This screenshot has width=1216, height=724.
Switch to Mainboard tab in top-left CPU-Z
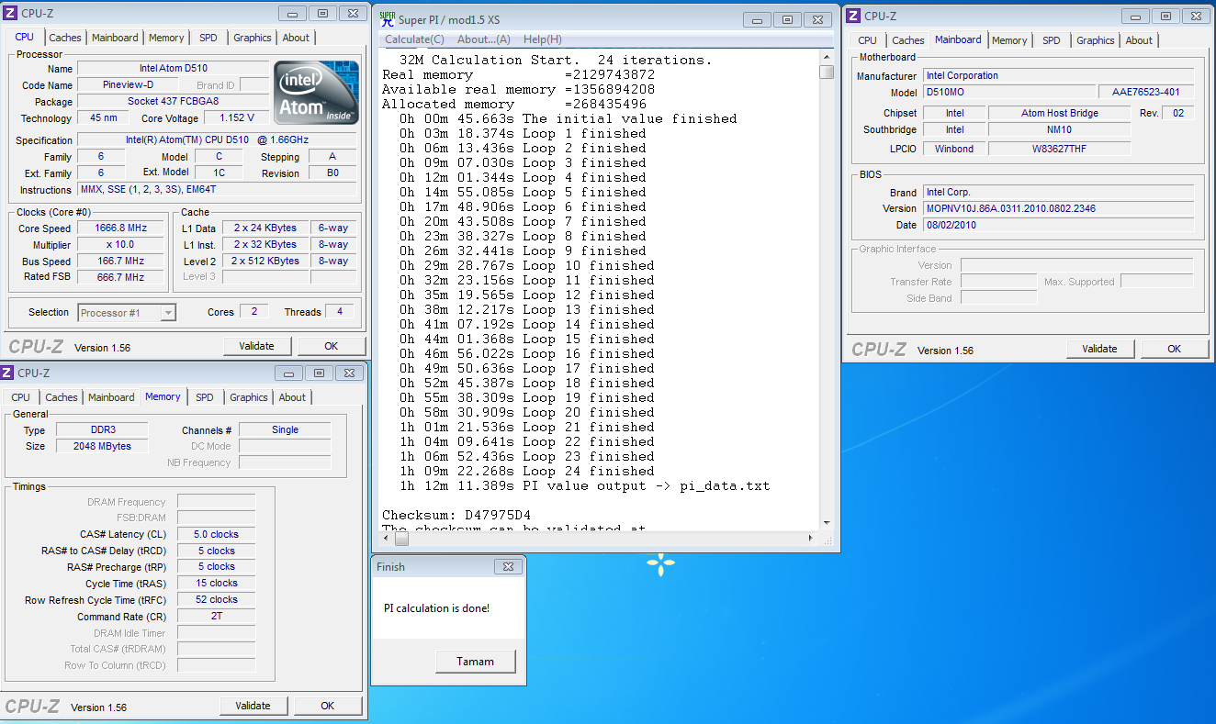(115, 38)
